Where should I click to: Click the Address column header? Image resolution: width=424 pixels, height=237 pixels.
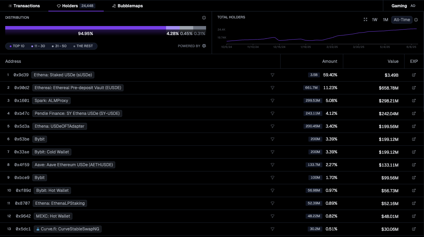pos(13,61)
